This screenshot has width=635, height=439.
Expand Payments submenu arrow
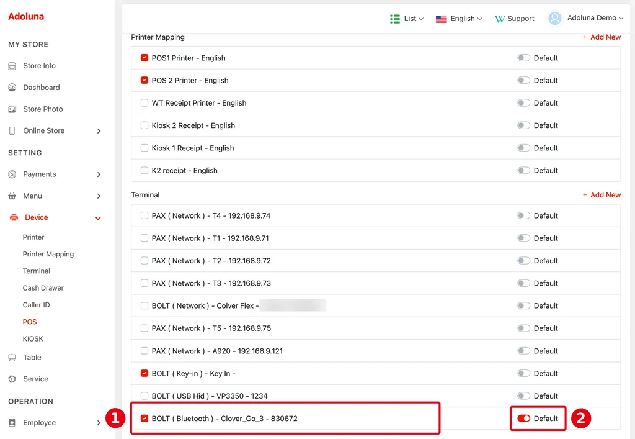pos(99,174)
